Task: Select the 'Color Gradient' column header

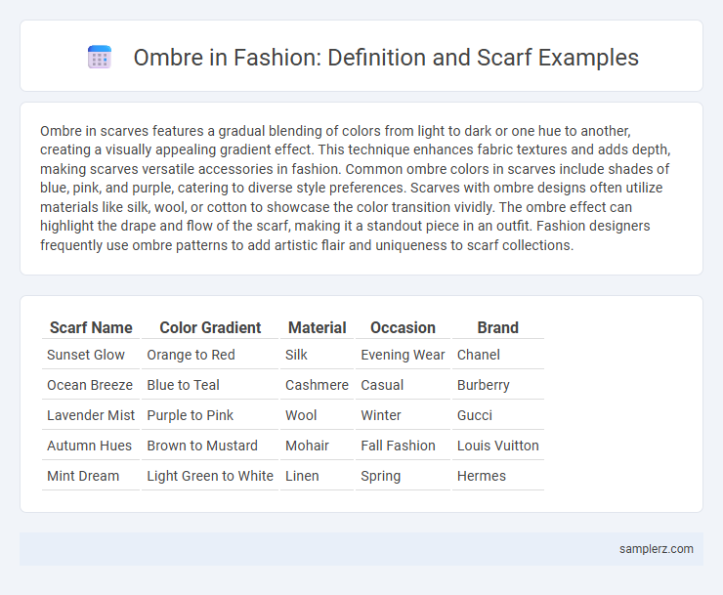Action: click(x=210, y=327)
